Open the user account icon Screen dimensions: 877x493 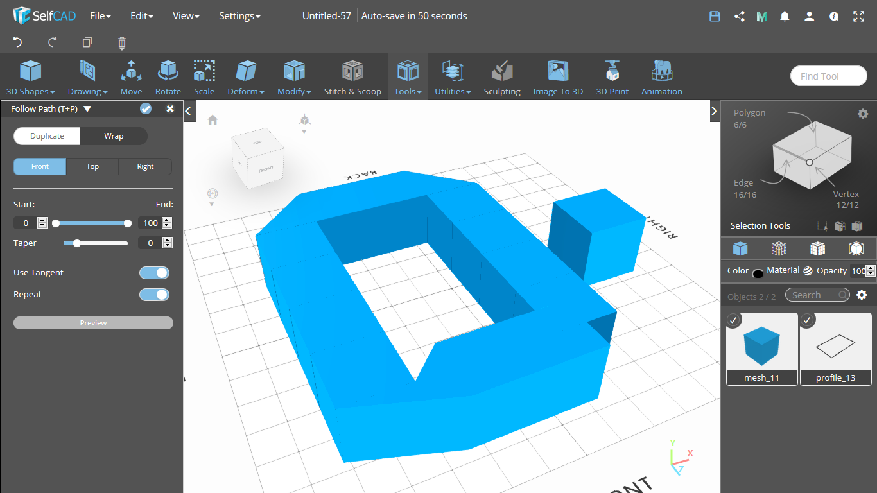coord(810,17)
